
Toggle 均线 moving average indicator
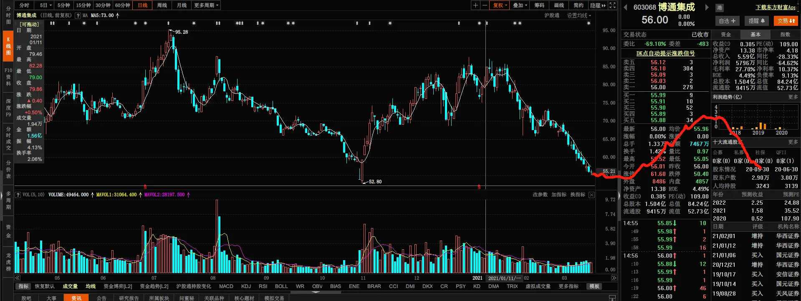click(x=91, y=286)
